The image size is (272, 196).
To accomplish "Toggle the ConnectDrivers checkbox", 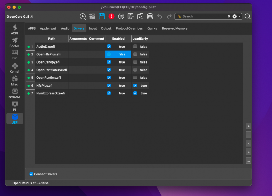I will point(32,174).
